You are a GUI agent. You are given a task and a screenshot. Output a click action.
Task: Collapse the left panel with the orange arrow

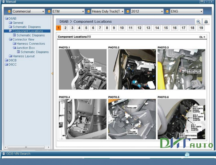[52, 73]
